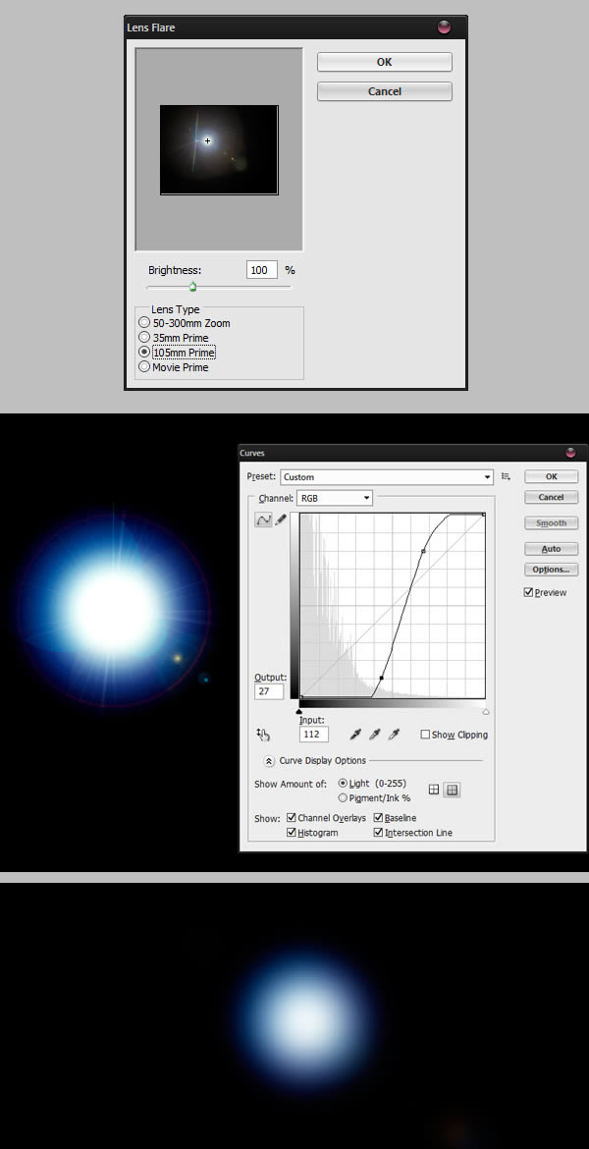This screenshot has height=1149, width=589.
Task: Click Cancel in the Curves dialog
Action: click(x=552, y=497)
